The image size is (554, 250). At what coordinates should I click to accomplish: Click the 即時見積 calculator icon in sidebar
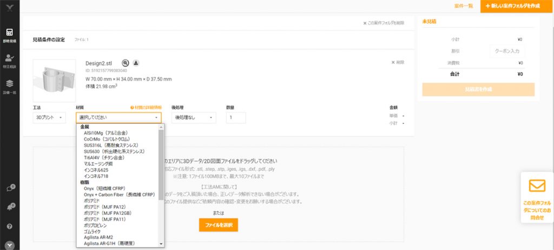pyautogui.click(x=9, y=34)
